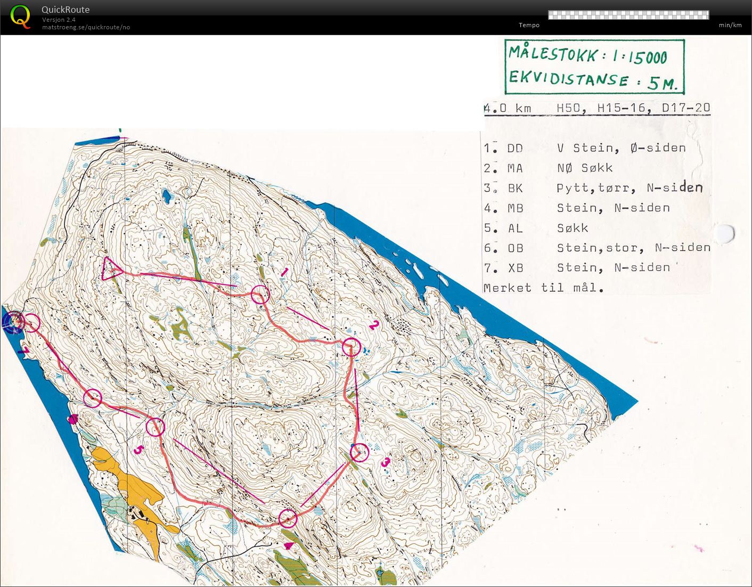The height and width of the screenshot is (587, 752).
Task: Click the magenta number 3 on map
Action: tap(385, 462)
